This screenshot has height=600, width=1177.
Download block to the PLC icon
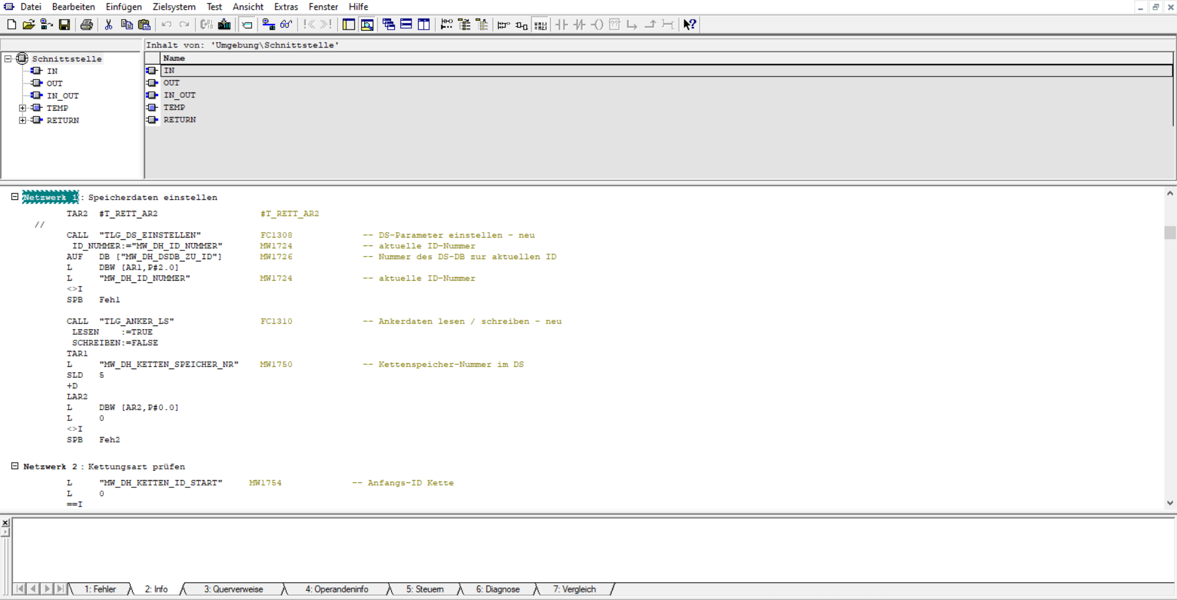[224, 25]
